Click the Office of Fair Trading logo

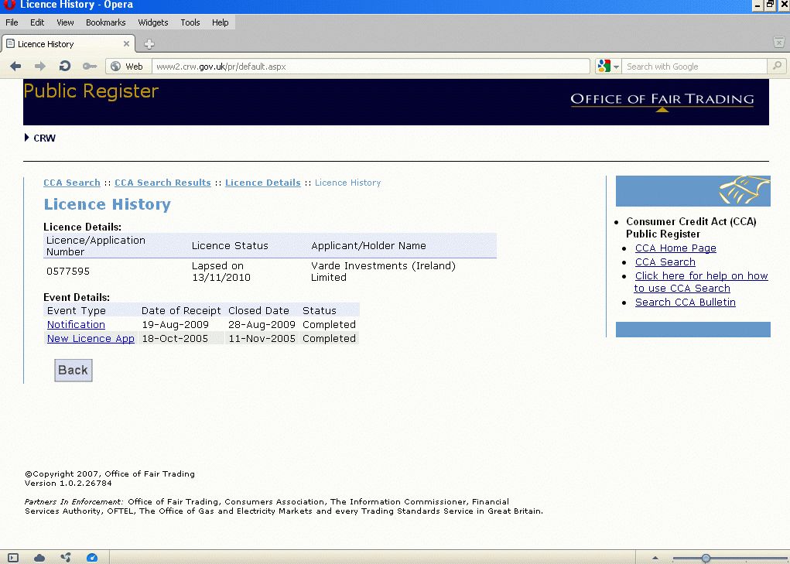point(662,101)
